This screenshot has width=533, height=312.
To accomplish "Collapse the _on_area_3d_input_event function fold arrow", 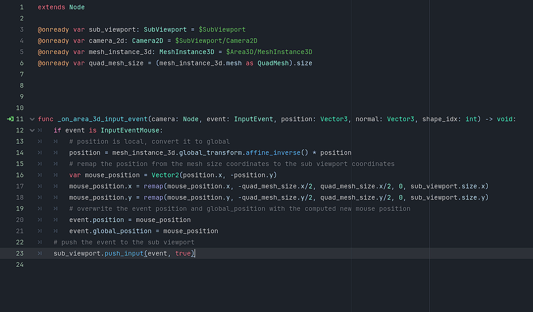I will pyautogui.click(x=31, y=119).
